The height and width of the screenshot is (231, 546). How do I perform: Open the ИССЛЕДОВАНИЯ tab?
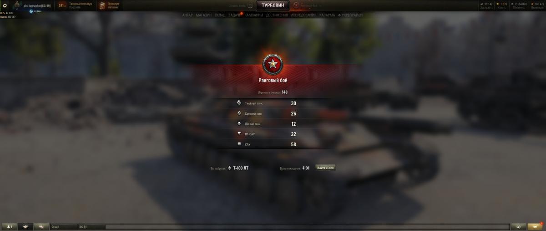(303, 15)
